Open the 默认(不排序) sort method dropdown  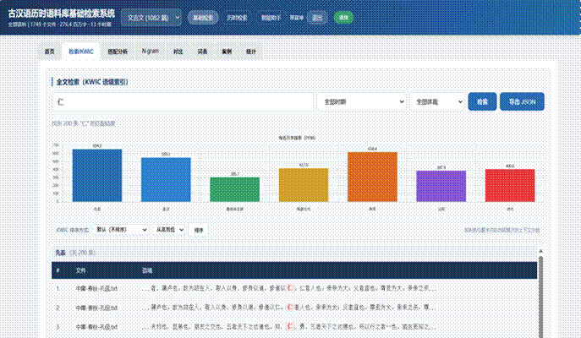click(121, 230)
